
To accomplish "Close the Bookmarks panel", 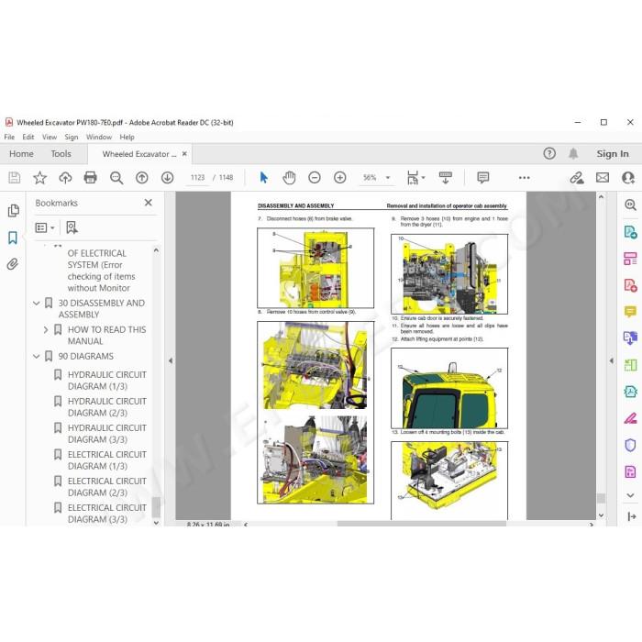I will pyautogui.click(x=149, y=203).
